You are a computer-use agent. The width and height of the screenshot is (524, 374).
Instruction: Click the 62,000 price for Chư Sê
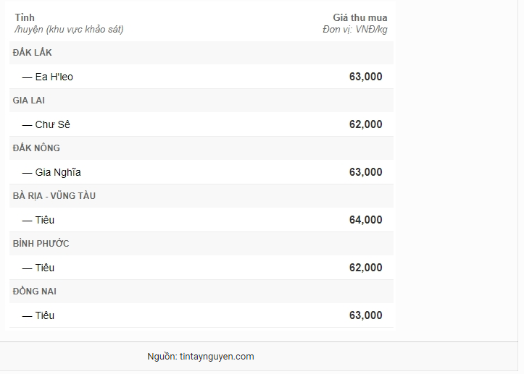click(x=365, y=124)
